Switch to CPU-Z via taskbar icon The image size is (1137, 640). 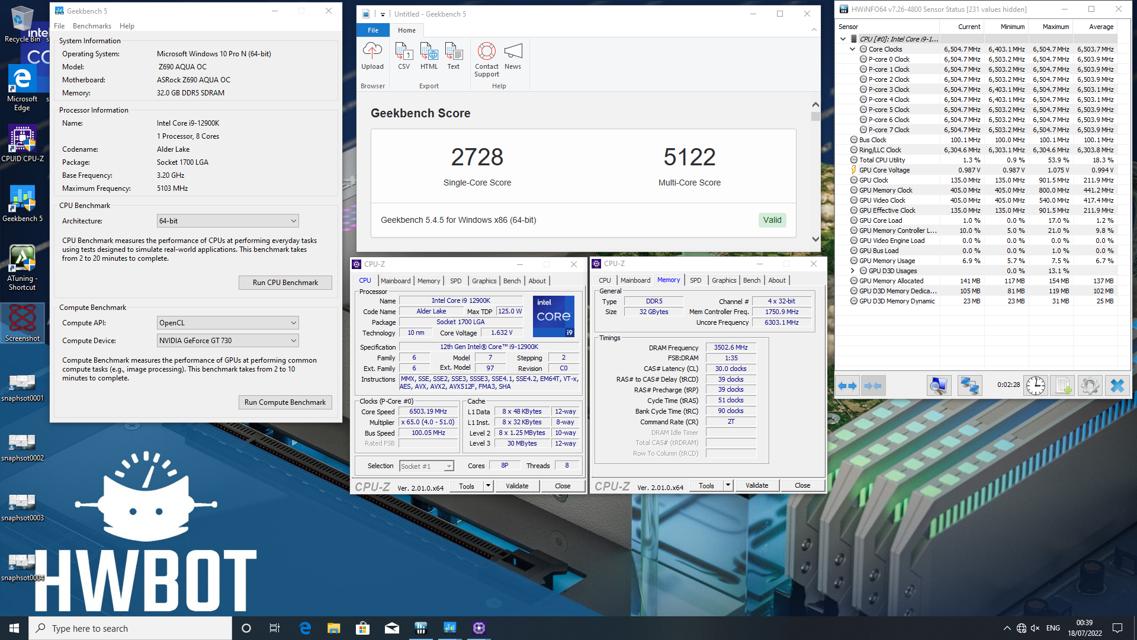(479, 628)
